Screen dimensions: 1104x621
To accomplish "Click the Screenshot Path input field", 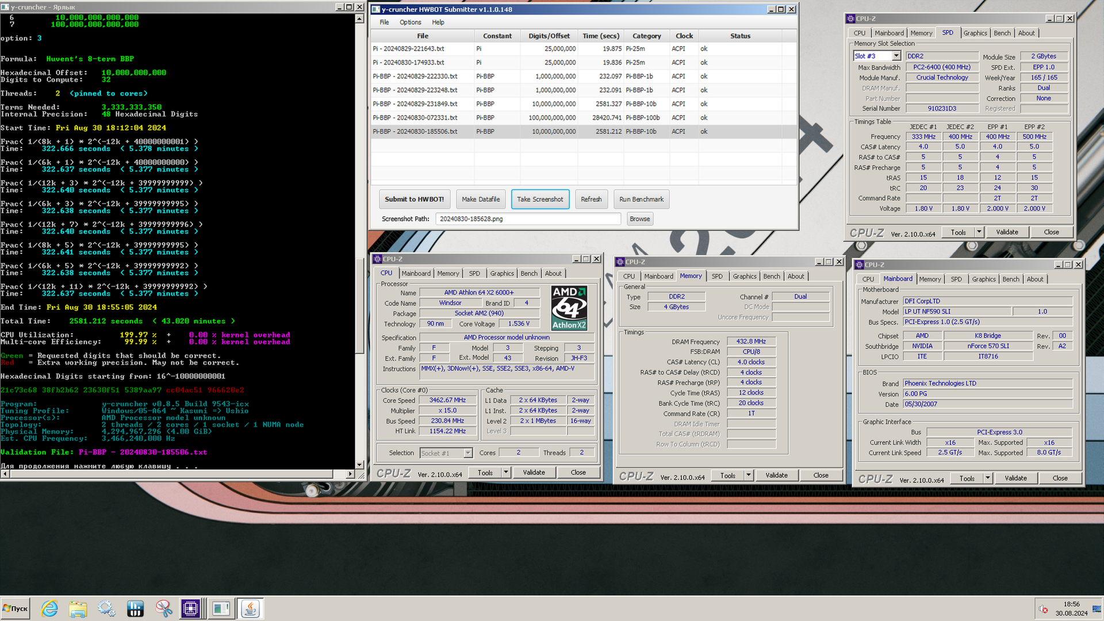I will 528,218.
